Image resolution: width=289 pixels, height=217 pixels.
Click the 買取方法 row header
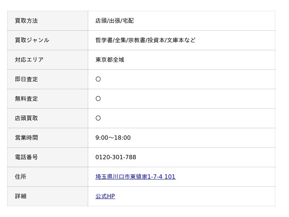click(x=26, y=21)
